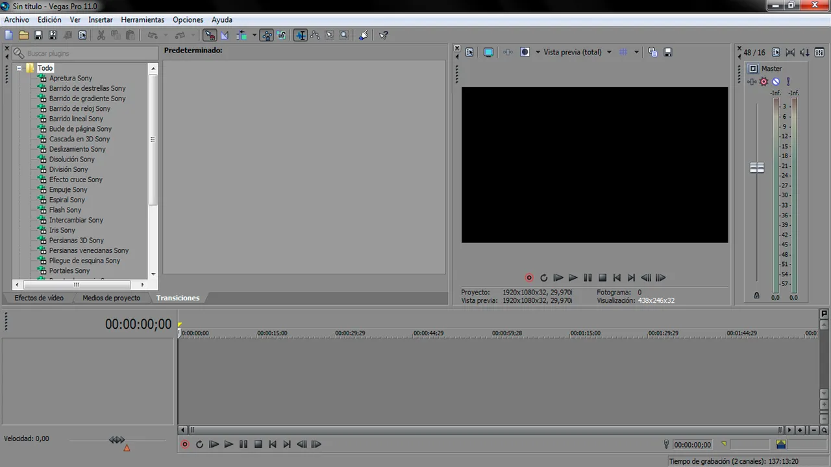Select the Normal edit tool
Screen dimensions: 831x467
click(301, 35)
